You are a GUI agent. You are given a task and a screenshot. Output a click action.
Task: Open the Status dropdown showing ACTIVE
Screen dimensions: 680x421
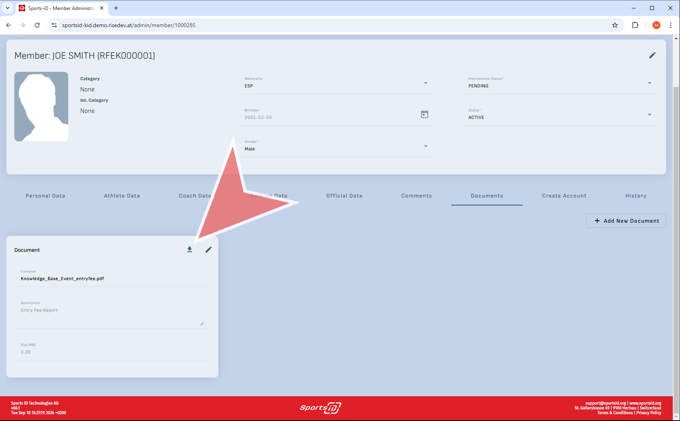click(x=649, y=115)
